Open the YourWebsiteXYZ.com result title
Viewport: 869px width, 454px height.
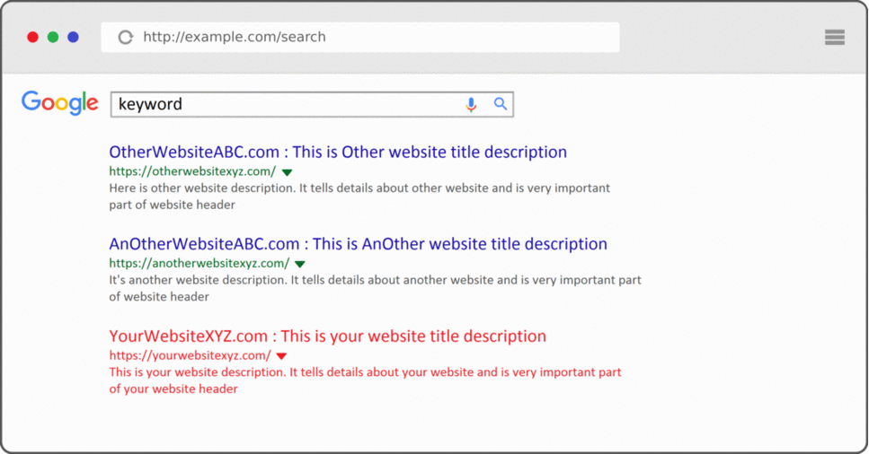click(x=327, y=336)
